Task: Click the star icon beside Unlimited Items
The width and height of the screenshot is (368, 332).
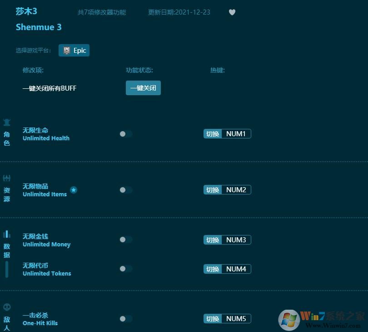Action: (x=74, y=190)
